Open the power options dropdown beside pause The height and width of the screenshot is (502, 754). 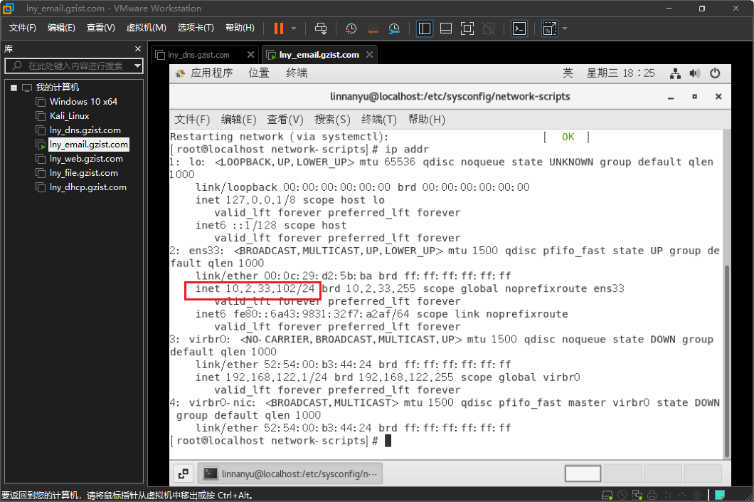click(294, 28)
